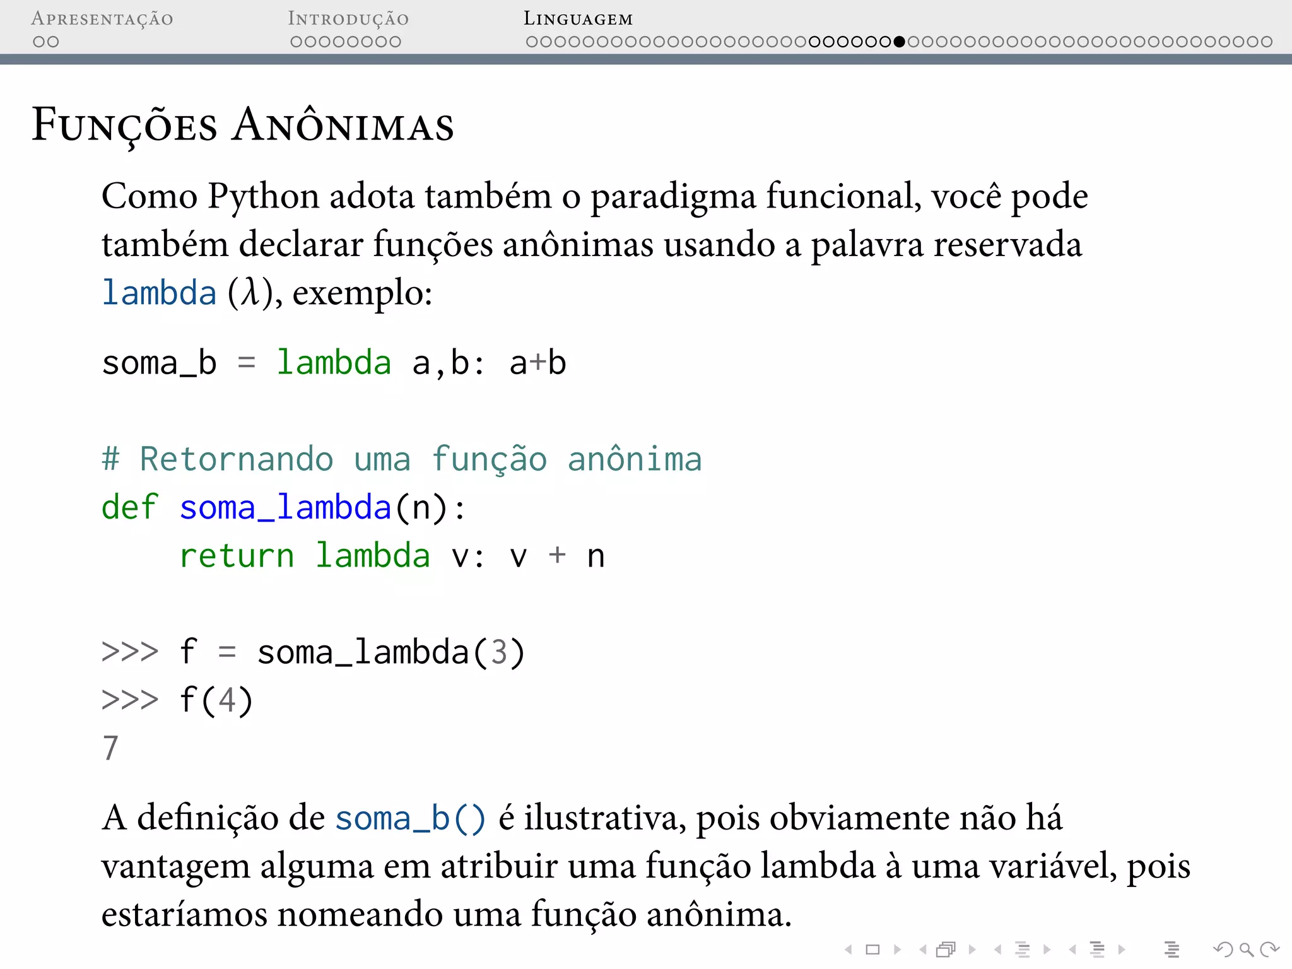Jump to previous subsection arrow
The width and height of the screenshot is (1292, 969).
[x=997, y=949]
